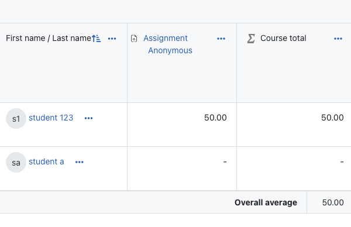Screen dimensions: 351x227
Task: Click the Overall average value 50.00
Action: [x=333, y=202]
